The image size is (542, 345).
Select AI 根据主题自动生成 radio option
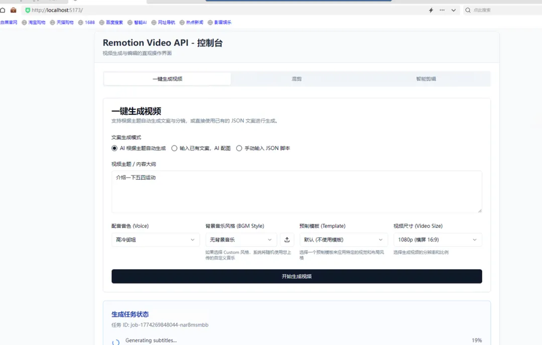[x=114, y=148]
